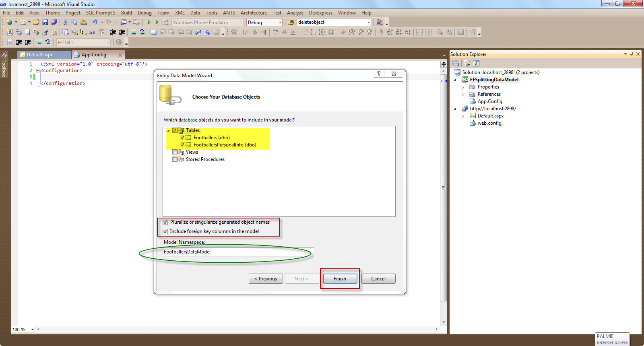Screen dimensions: 644x346
Task: Click the Decrease Indent icon in HTML toolbar
Action: point(19,42)
